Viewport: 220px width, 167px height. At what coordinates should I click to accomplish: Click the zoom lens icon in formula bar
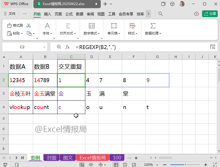click(x=59, y=47)
